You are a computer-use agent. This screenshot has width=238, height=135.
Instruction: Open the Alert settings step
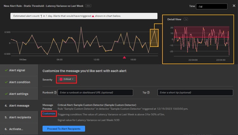pos(19,94)
